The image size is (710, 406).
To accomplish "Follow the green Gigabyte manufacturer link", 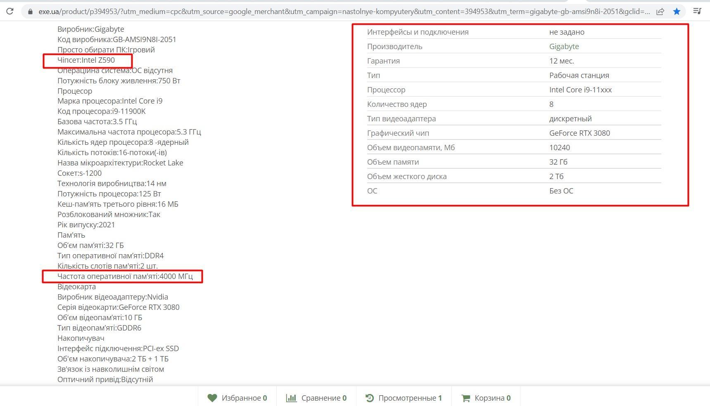I will (x=564, y=46).
